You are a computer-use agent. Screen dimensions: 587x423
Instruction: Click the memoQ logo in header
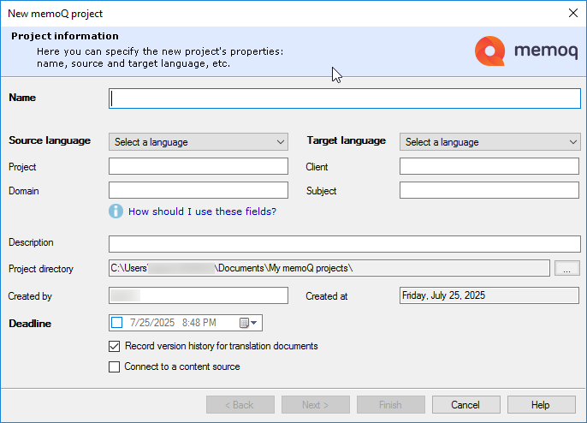(526, 51)
